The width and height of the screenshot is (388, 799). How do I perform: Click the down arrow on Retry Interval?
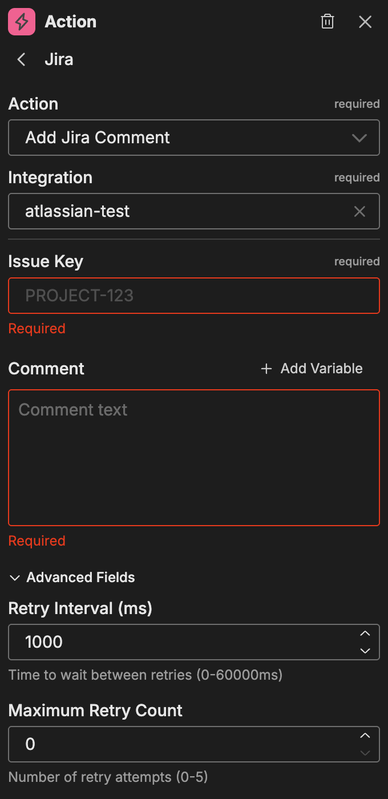(x=365, y=651)
